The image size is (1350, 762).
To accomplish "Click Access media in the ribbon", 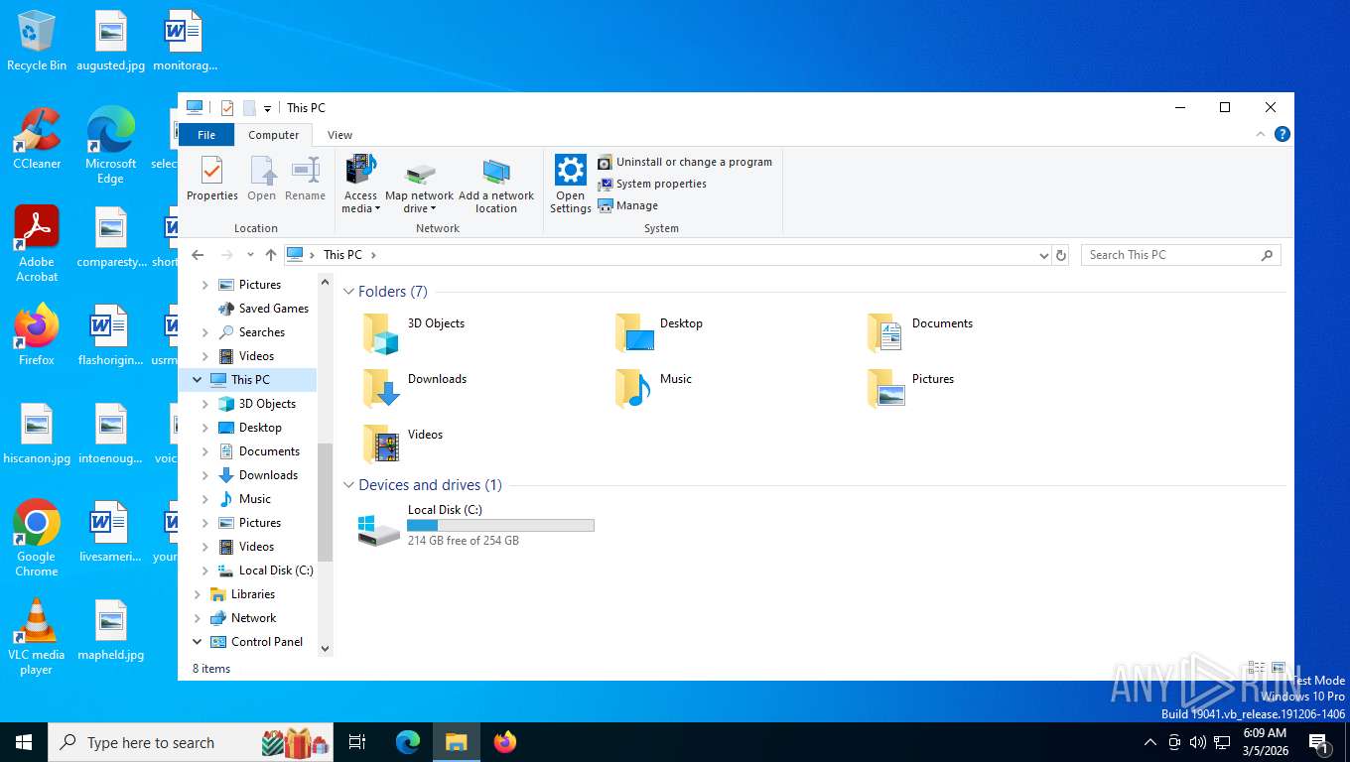I will click(x=360, y=184).
